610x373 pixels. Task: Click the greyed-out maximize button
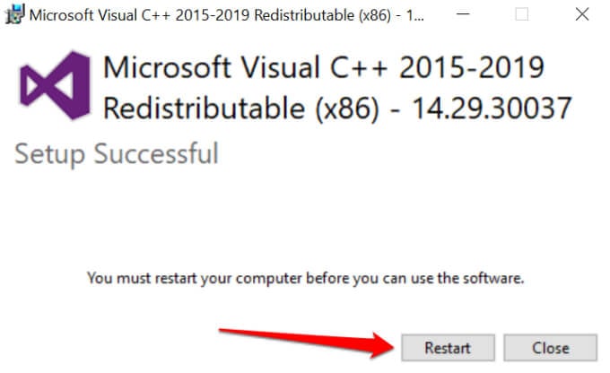522,14
